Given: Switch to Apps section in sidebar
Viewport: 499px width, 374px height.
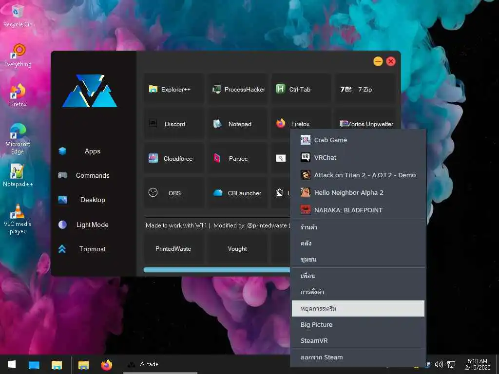Looking at the screenshot, I should tap(92, 151).
